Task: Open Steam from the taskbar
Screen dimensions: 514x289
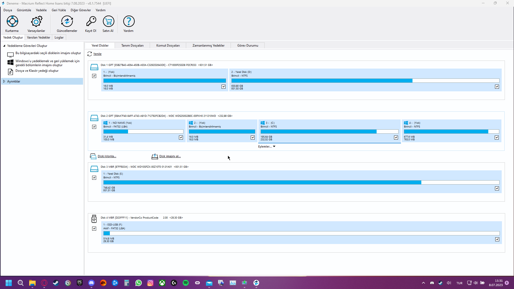Action: point(56,283)
